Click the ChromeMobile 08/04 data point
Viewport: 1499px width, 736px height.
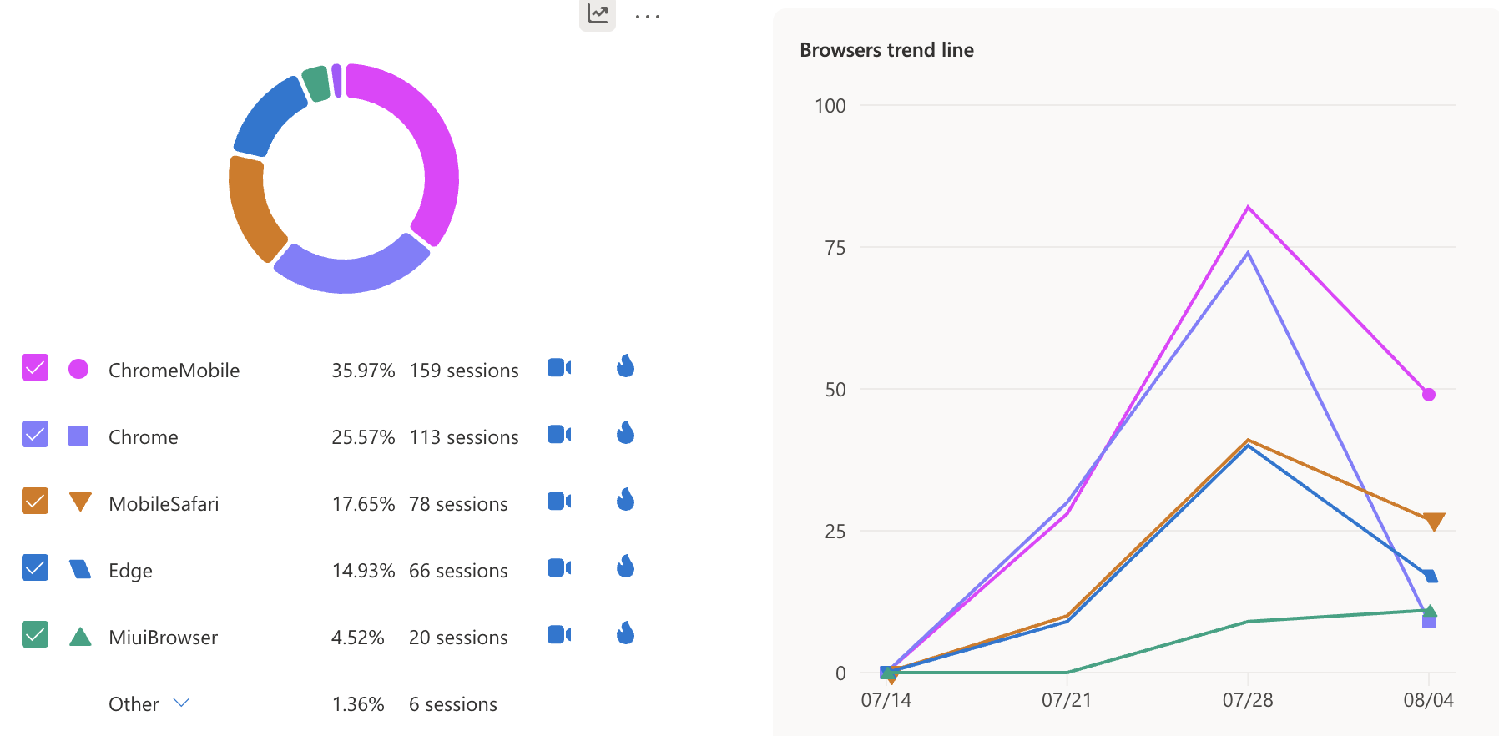[1428, 395]
